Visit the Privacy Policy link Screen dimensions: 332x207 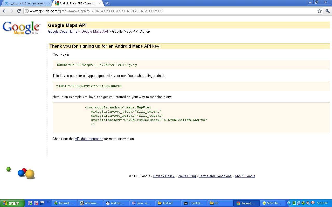[x=164, y=176]
